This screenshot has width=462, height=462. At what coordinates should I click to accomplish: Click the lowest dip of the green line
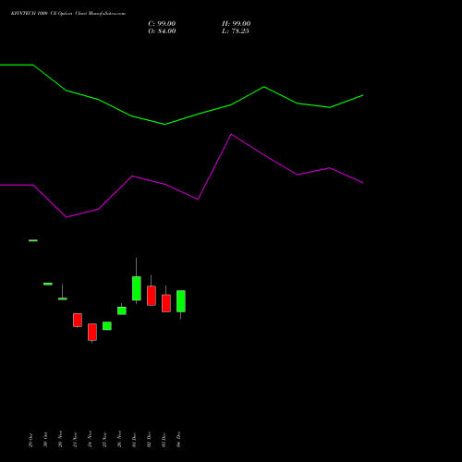click(x=164, y=125)
